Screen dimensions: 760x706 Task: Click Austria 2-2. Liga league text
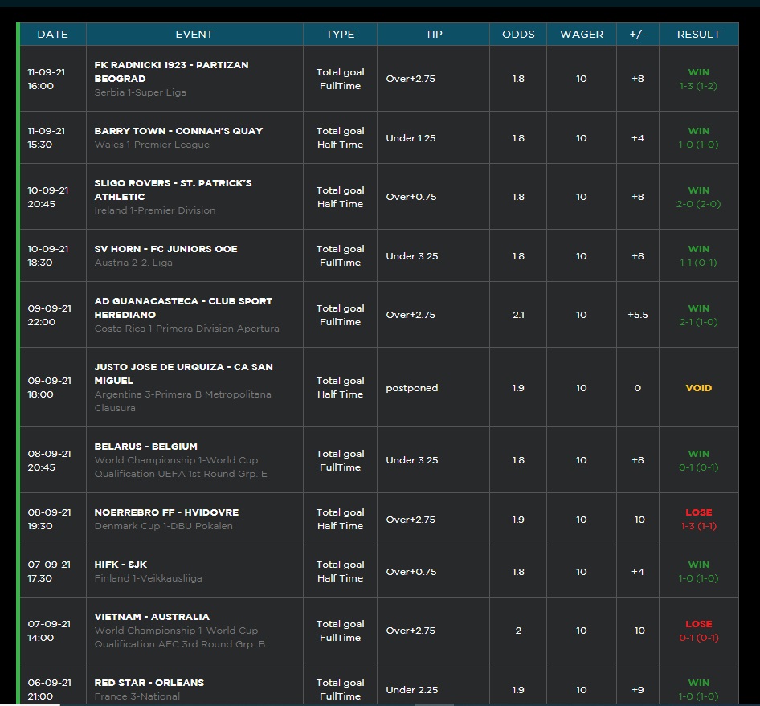tap(133, 263)
